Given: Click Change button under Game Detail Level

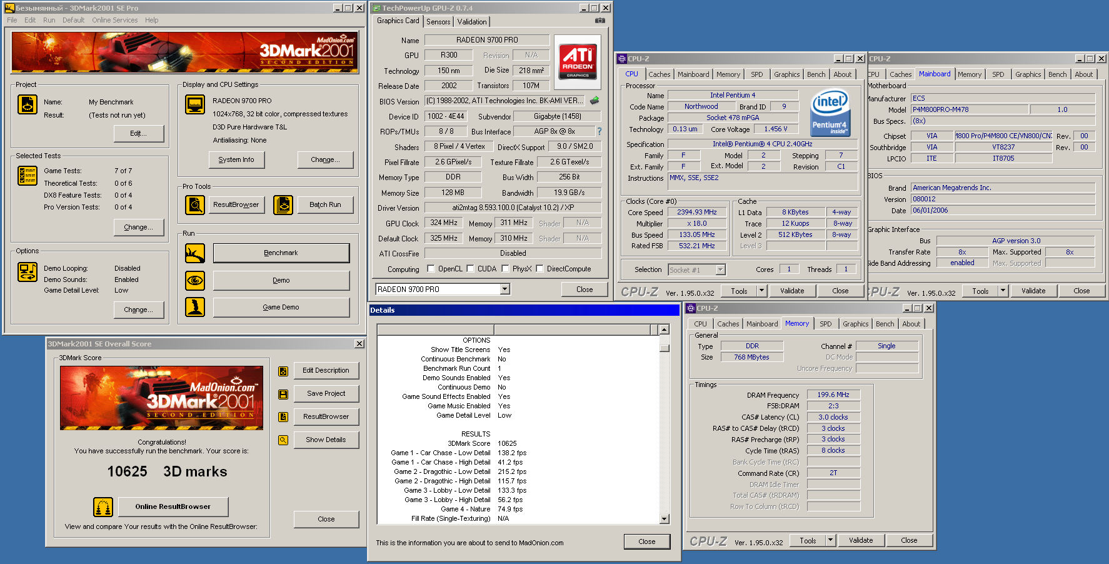Looking at the screenshot, I should 139,310.
